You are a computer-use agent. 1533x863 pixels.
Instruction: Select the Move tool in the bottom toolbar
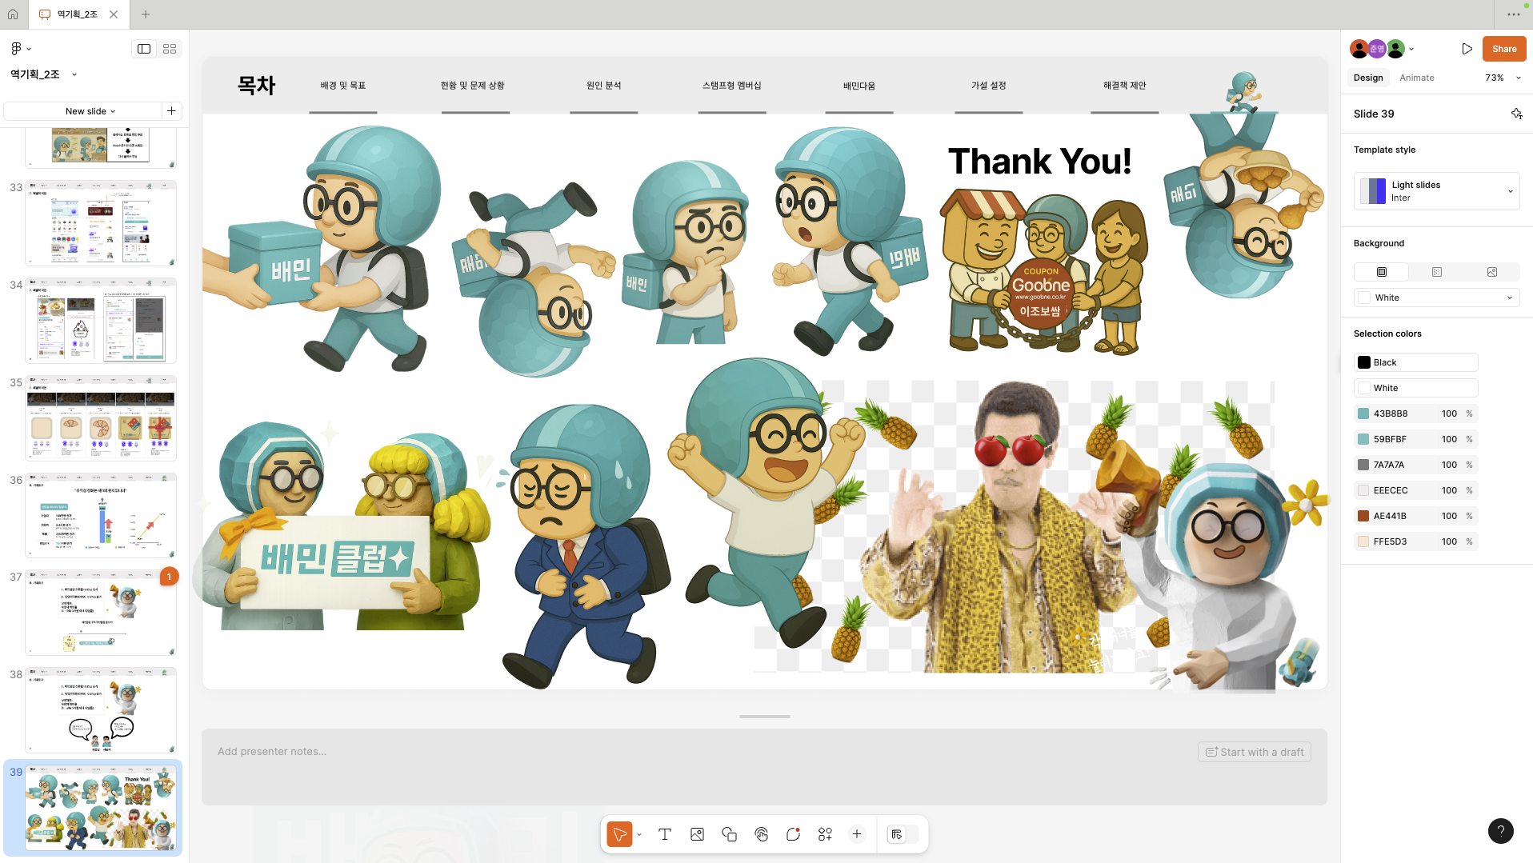[619, 834]
